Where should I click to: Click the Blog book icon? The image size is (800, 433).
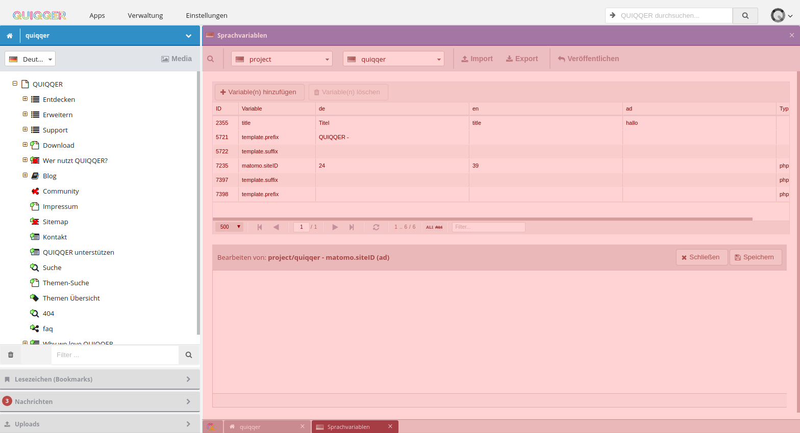pyautogui.click(x=35, y=176)
